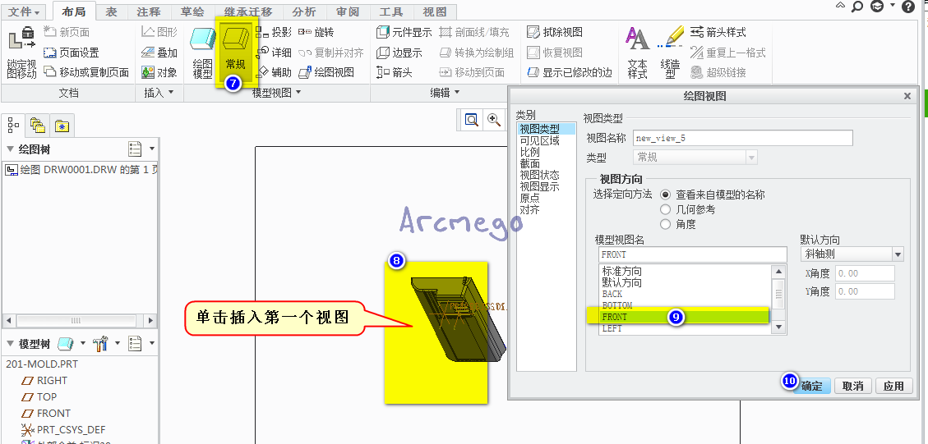Screen dimensions: 928x444
Task: Open 文本样式 text style
Action: pyautogui.click(x=637, y=53)
